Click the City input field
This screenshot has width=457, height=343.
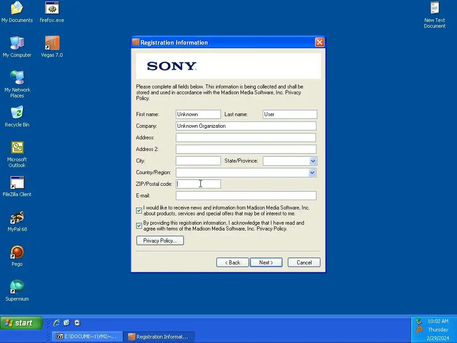pos(198,161)
